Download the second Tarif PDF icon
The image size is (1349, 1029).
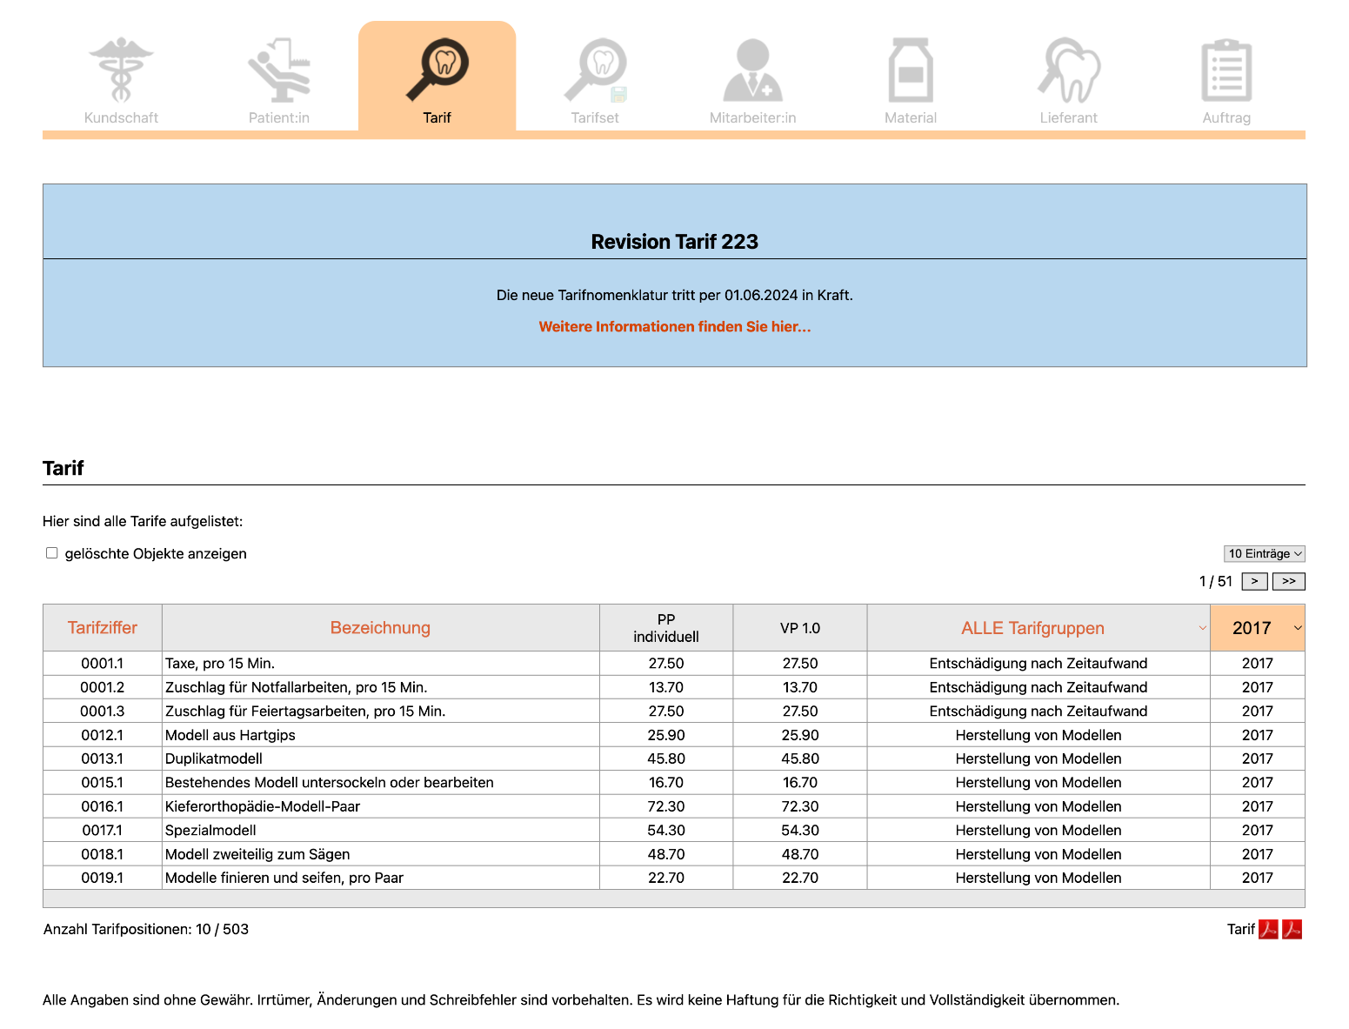tap(1292, 930)
